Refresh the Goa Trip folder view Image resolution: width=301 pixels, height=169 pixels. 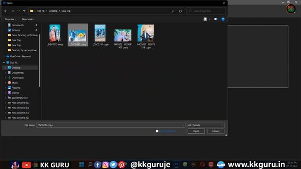point(180,11)
